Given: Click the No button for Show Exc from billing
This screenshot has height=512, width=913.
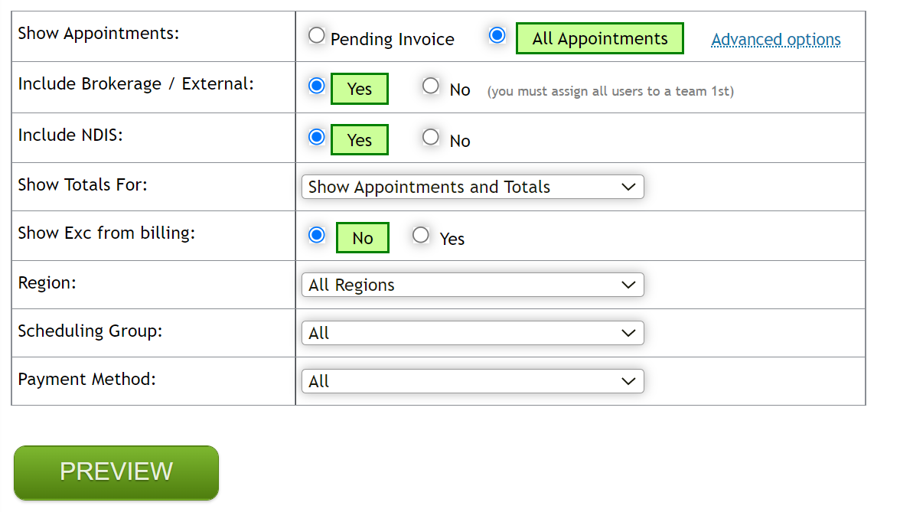Looking at the screenshot, I should click(362, 237).
